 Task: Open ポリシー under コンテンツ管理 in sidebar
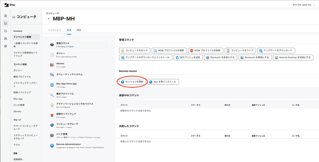pyautogui.click(x=18, y=70)
